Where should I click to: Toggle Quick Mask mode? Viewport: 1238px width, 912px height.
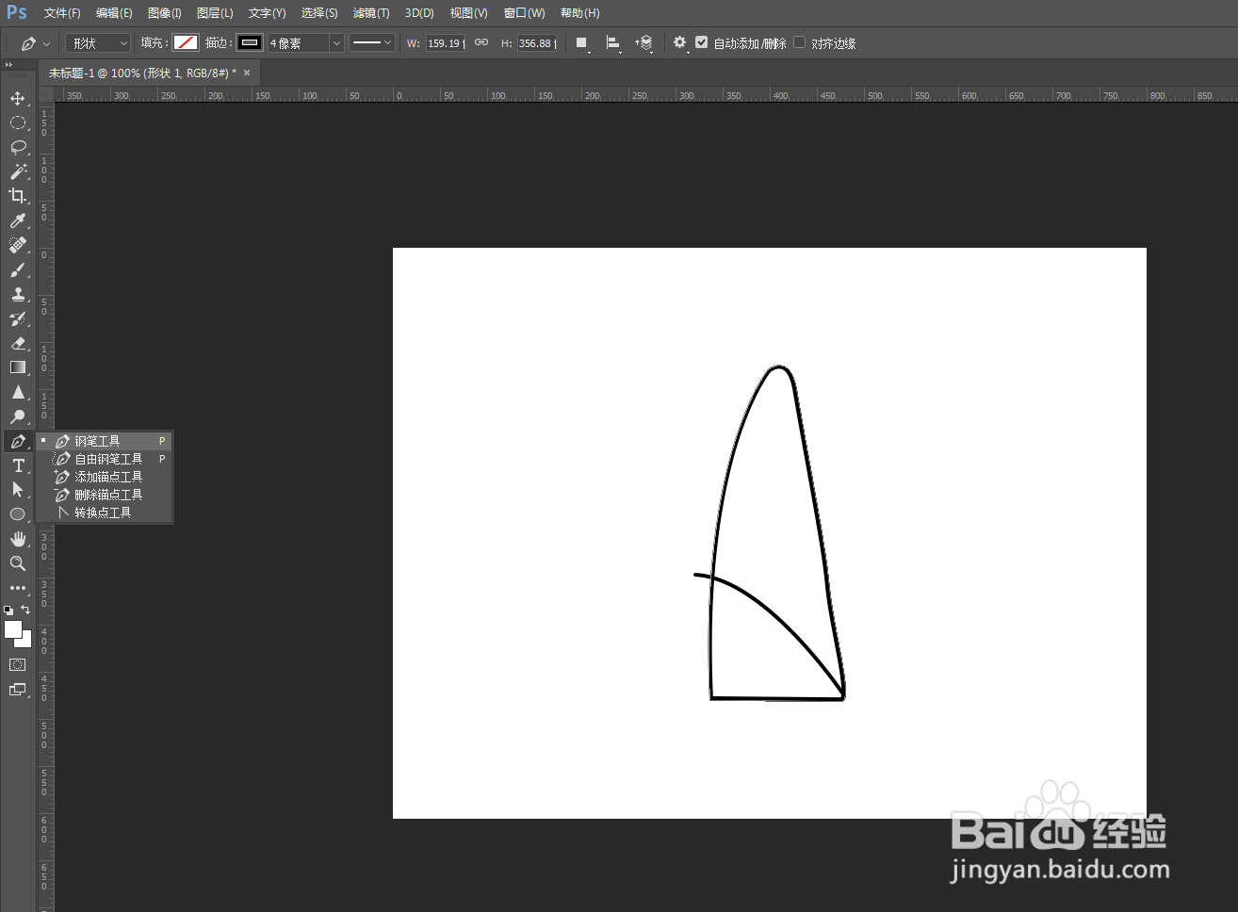18,665
